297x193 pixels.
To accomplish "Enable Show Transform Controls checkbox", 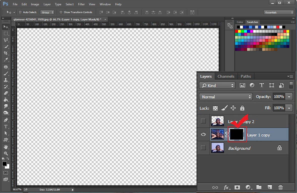I will 61,12.
